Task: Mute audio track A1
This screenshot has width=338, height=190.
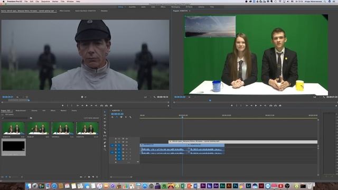Action: 127,149
